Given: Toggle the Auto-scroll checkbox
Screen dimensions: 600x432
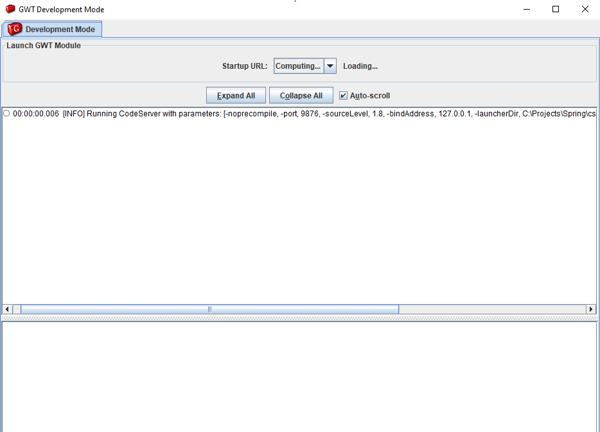Looking at the screenshot, I should pyautogui.click(x=344, y=96).
